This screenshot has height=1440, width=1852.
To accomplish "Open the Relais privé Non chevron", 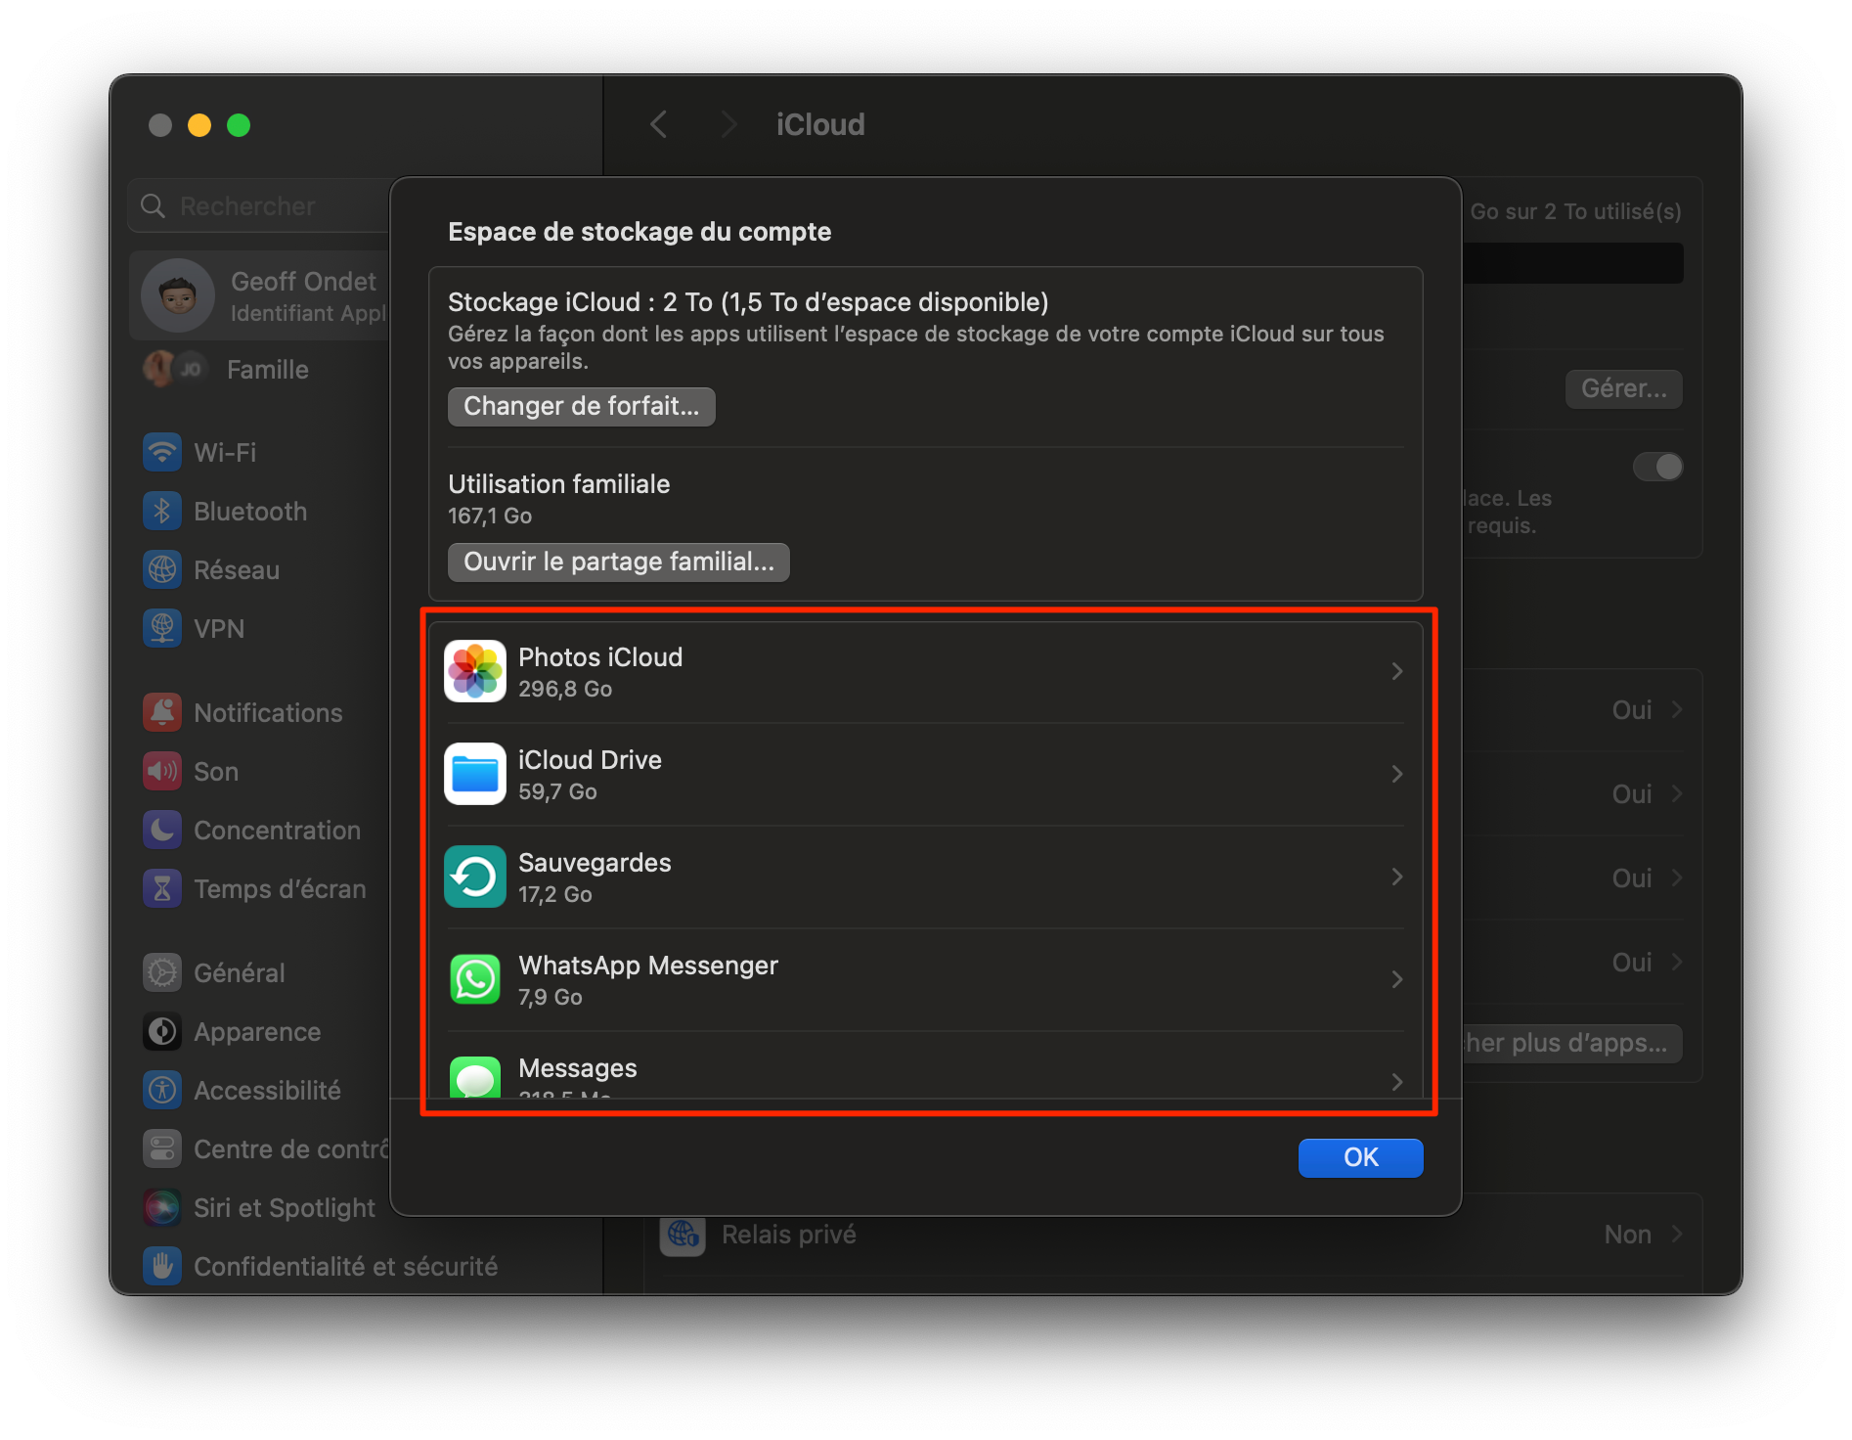I will [1677, 1236].
